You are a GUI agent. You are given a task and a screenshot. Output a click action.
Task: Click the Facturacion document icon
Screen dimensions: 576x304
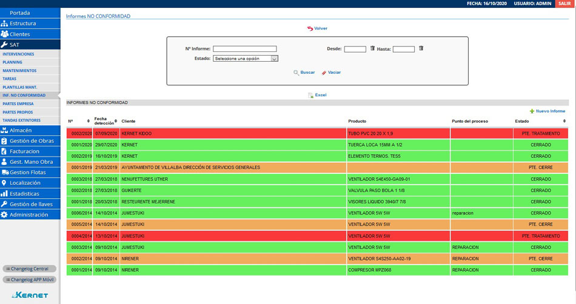[x=4, y=151]
